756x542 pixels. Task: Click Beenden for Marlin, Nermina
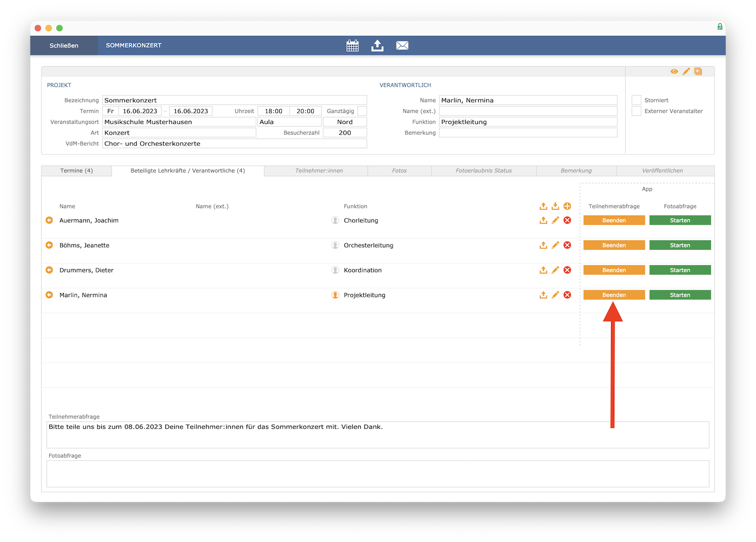point(614,295)
